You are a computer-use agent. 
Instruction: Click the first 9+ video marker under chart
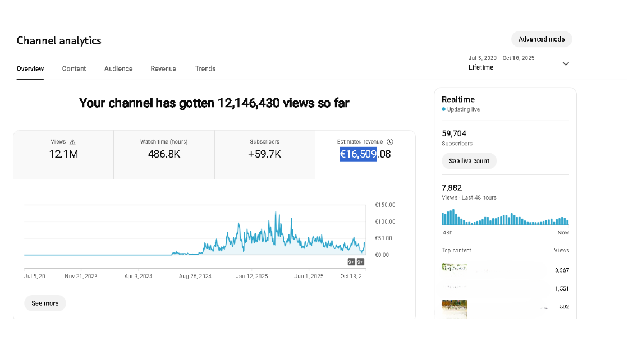(351, 262)
